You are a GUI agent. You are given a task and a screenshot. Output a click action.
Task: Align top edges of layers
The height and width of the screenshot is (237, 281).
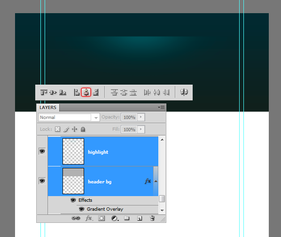pos(44,93)
